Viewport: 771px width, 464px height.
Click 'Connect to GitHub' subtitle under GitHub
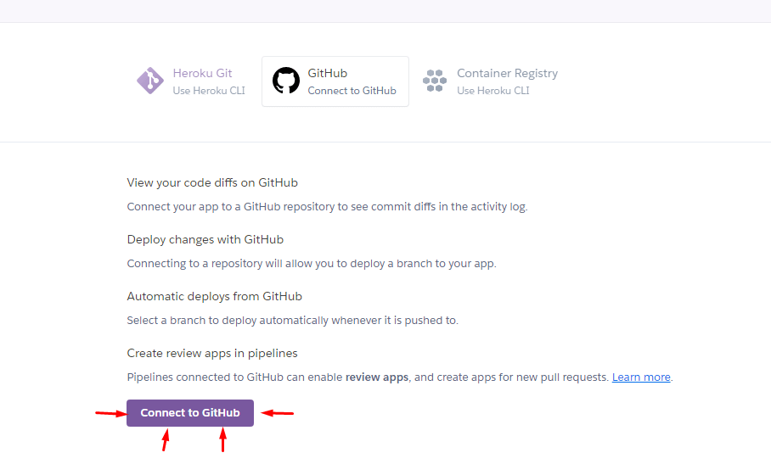coord(352,91)
